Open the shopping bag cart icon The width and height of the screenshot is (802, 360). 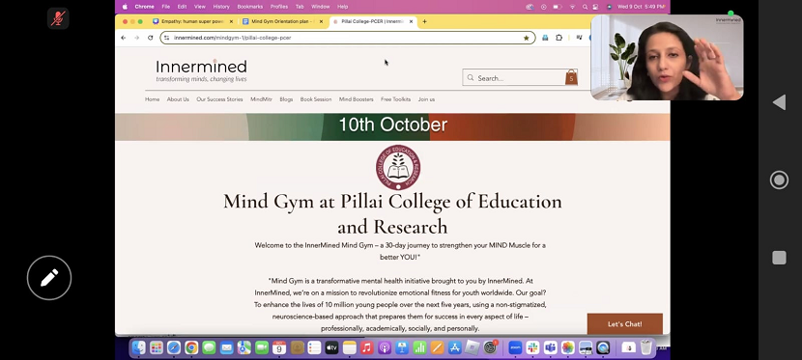pos(571,77)
